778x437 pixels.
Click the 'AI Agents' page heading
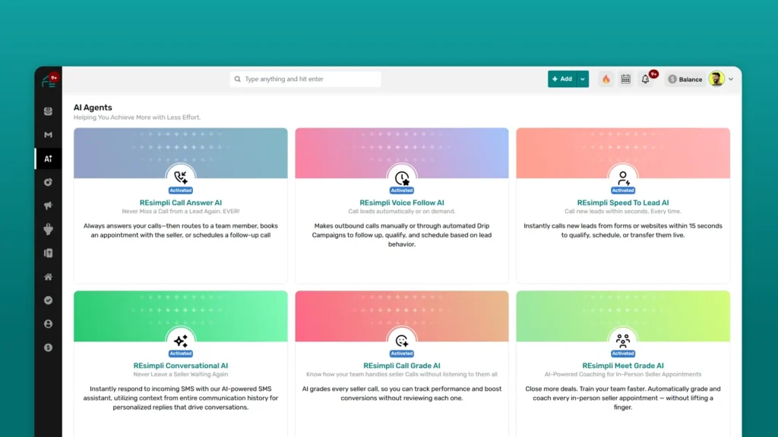point(93,108)
